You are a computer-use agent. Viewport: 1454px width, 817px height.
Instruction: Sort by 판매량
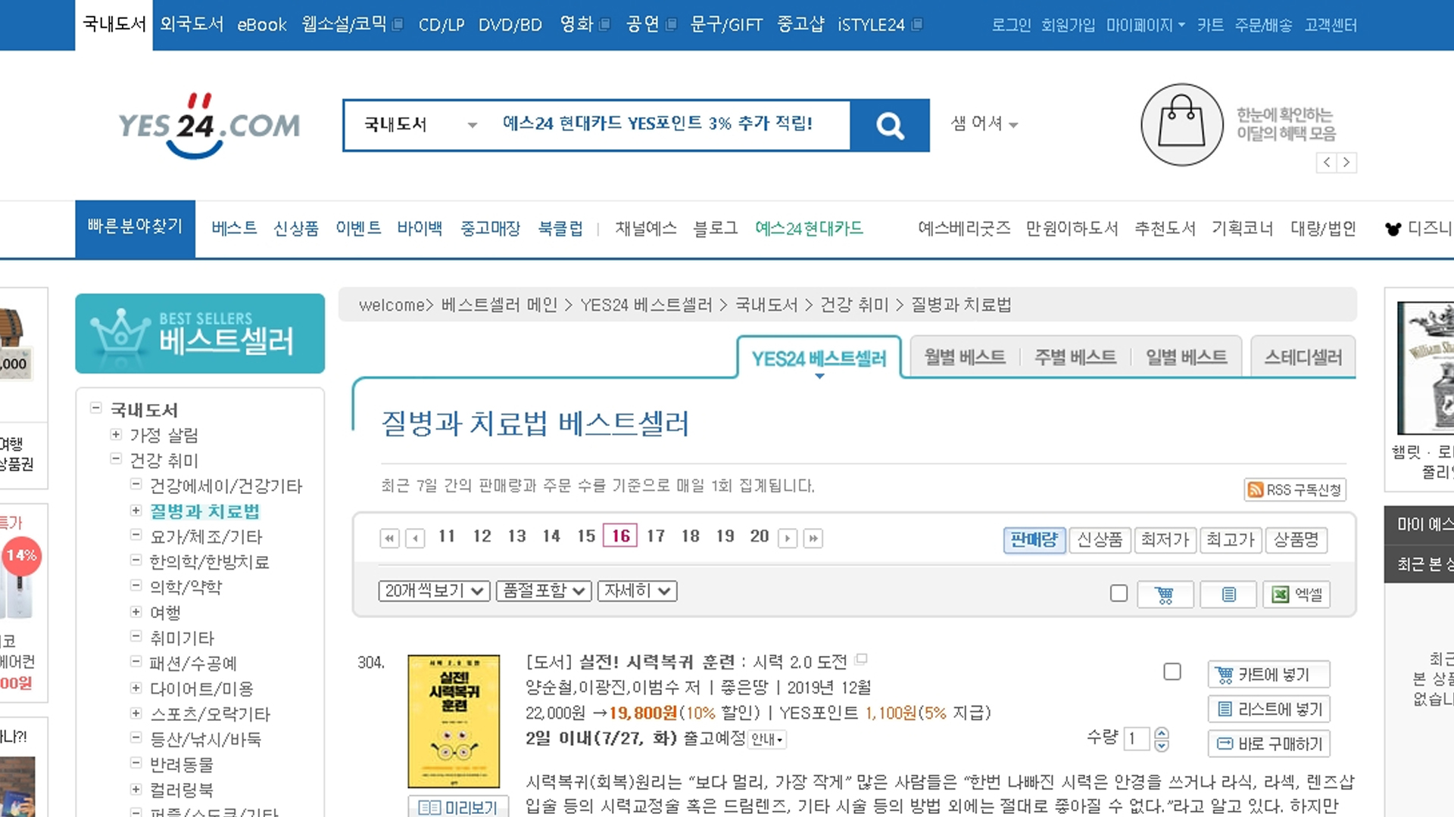click(x=1034, y=539)
